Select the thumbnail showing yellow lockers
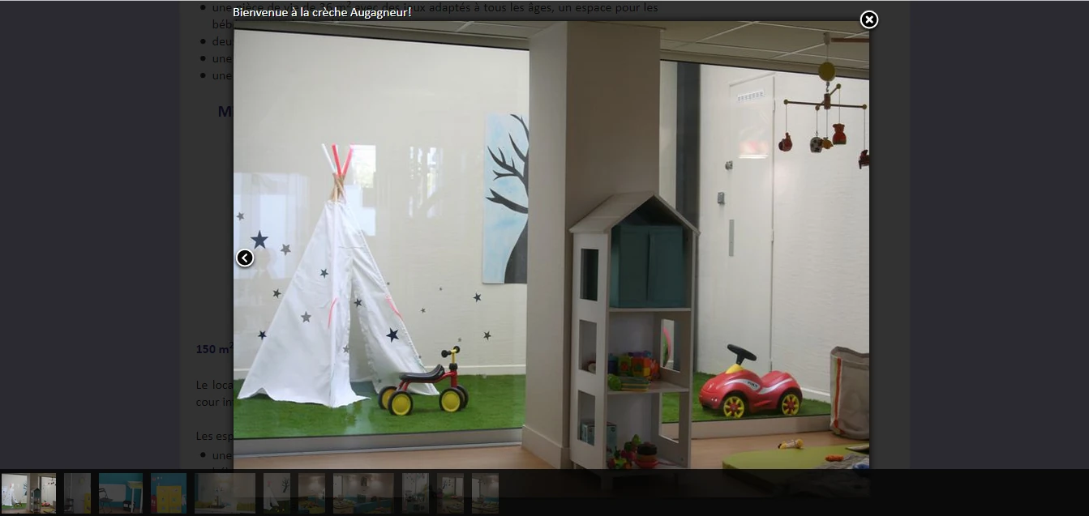The width and height of the screenshot is (1089, 516). point(169,493)
